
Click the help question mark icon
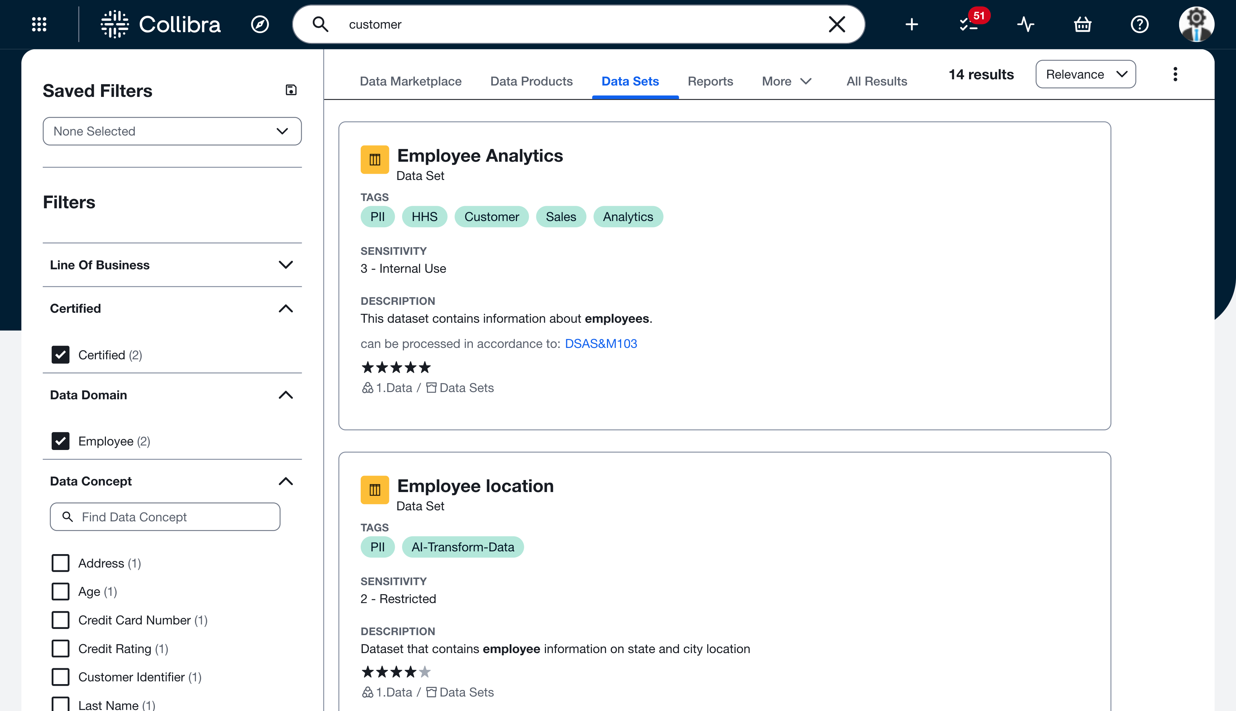pos(1139,24)
